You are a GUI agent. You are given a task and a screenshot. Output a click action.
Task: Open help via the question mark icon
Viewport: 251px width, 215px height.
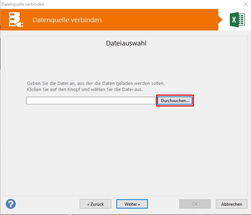click(11, 204)
